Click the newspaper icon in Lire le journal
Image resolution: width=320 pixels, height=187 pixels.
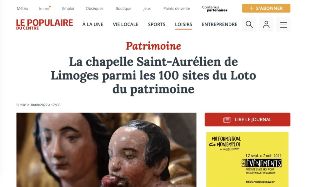click(227, 120)
